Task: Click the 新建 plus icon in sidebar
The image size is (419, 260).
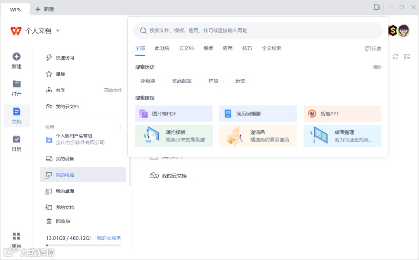Action: click(17, 57)
